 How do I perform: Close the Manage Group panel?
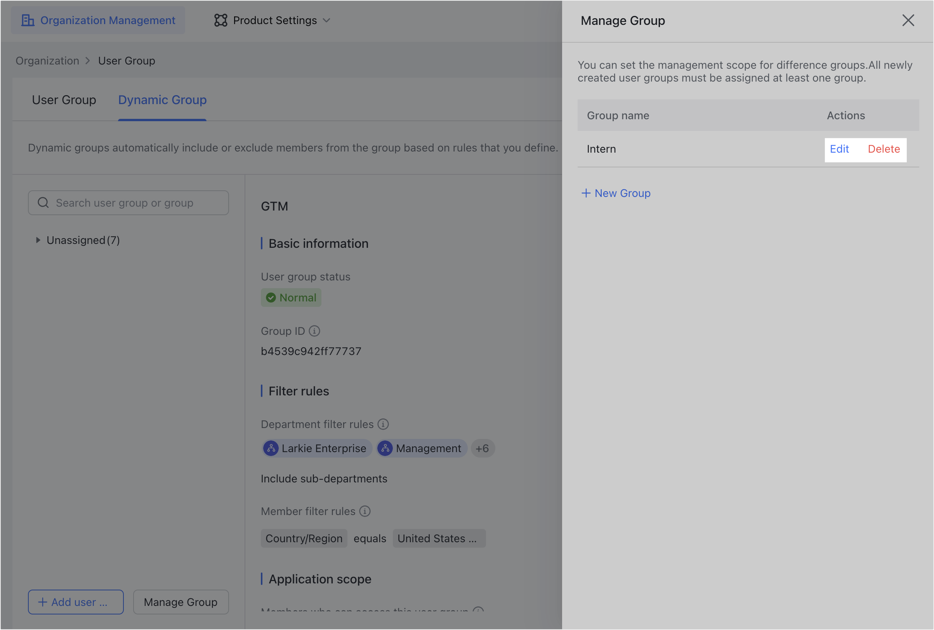908,20
